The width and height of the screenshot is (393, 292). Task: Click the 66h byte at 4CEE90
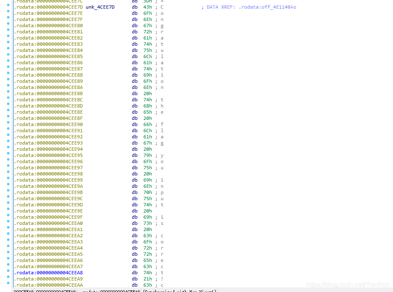[x=147, y=124]
